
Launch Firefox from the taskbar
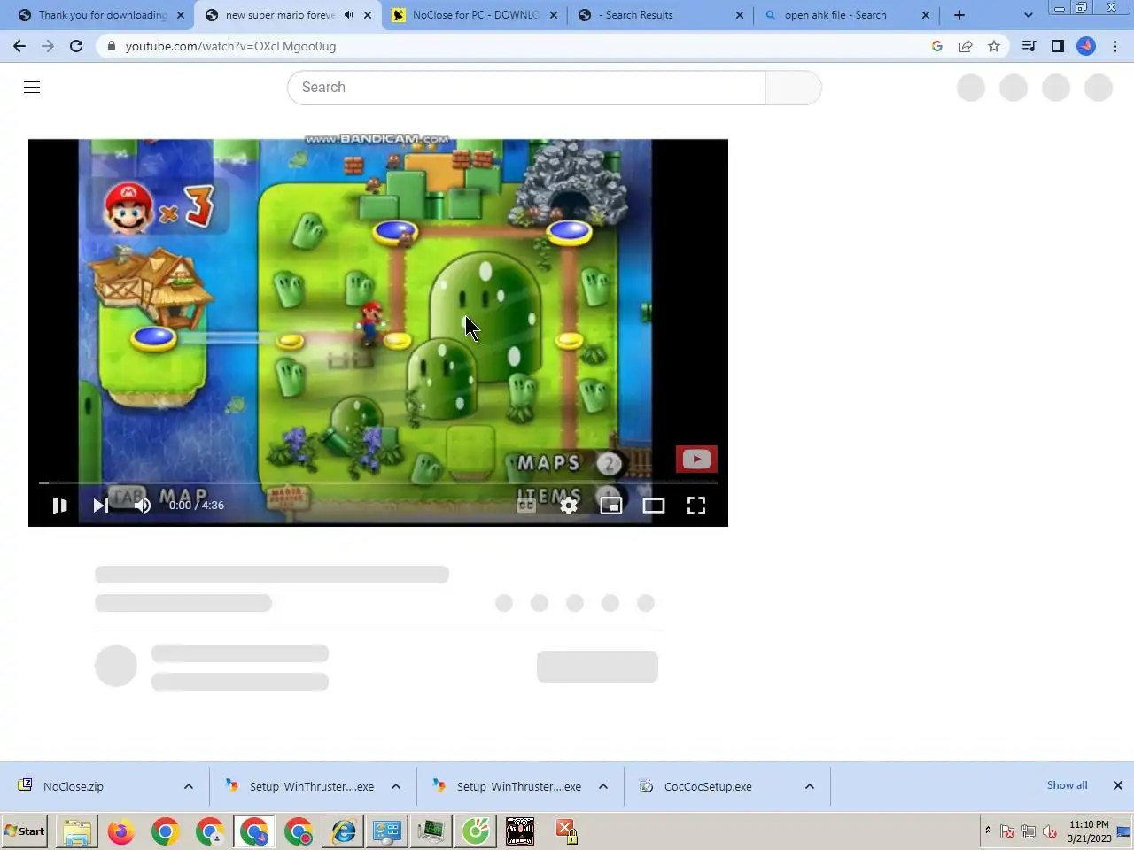pyautogui.click(x=121, y=831)
